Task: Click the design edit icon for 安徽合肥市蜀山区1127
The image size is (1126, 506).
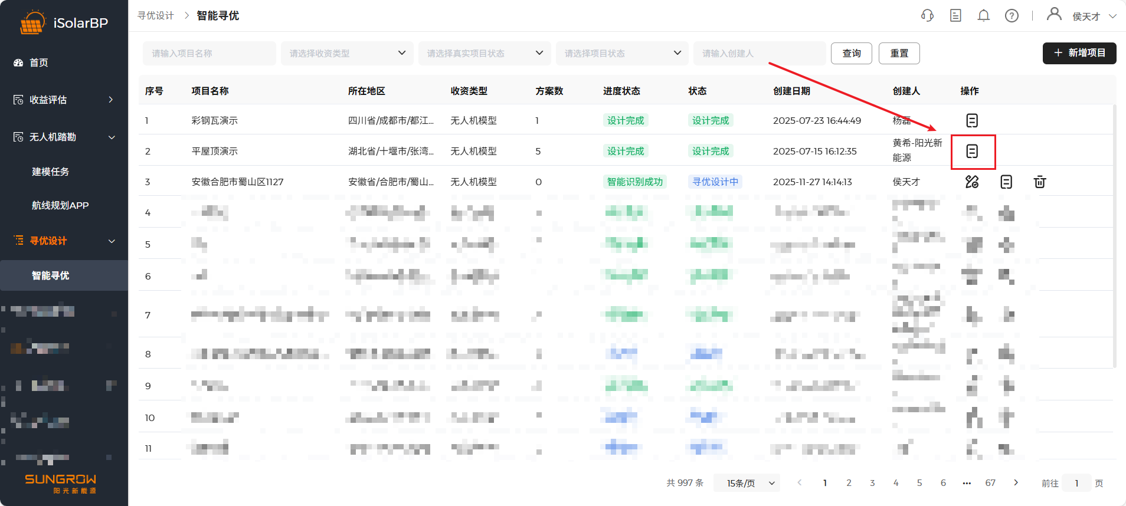Action: click(x=972, y=182)
